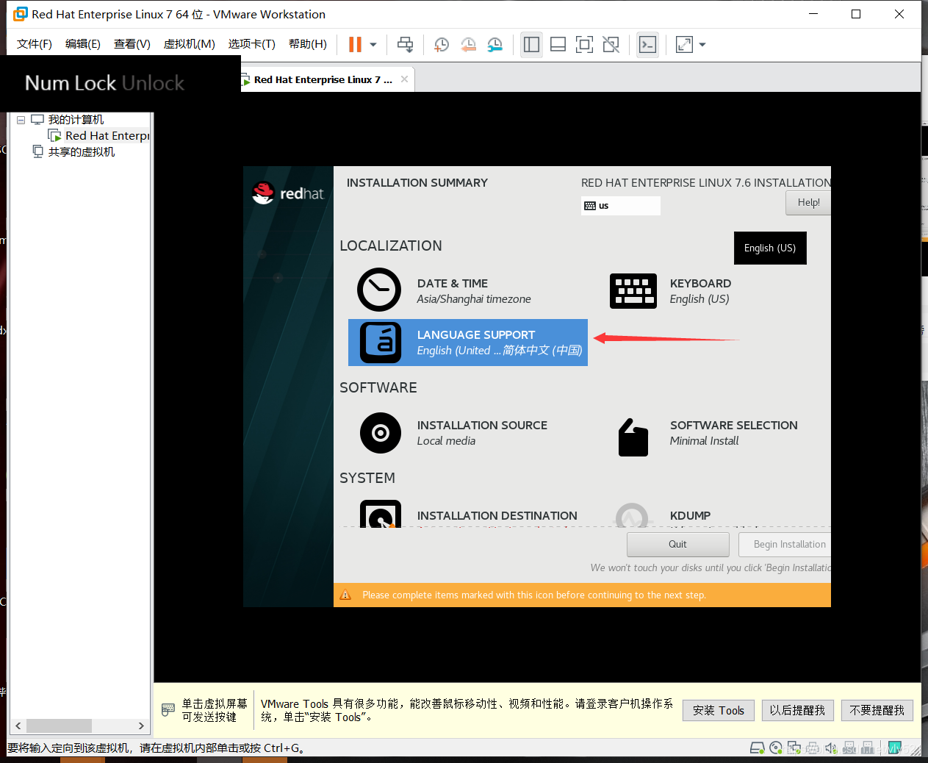Open the 虚拟机(M) menu

[189, 44]
